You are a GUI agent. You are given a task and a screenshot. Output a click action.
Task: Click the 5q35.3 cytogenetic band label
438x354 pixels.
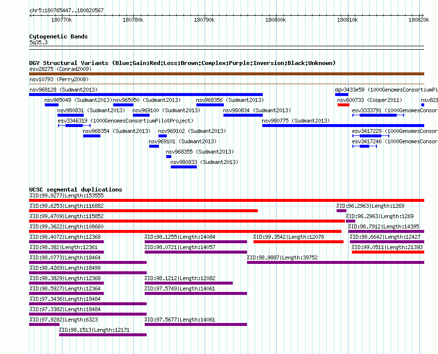pyautogui.click(x=38, y=42)
